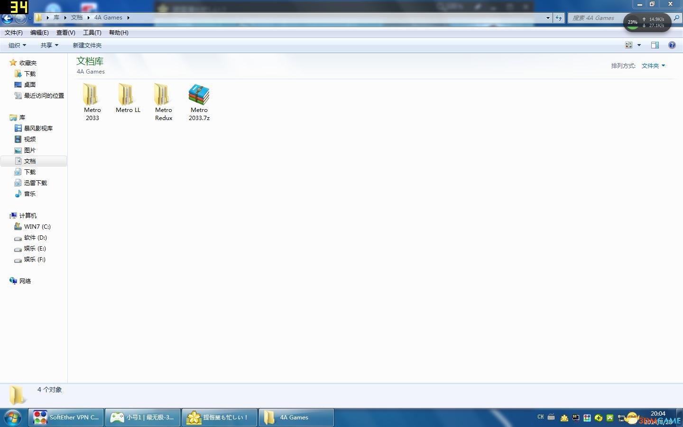Image resolution: width=683 pixels, height=427 pixels.
Task: Click the keyboard icon in system tray
Action: pos(551,418)
